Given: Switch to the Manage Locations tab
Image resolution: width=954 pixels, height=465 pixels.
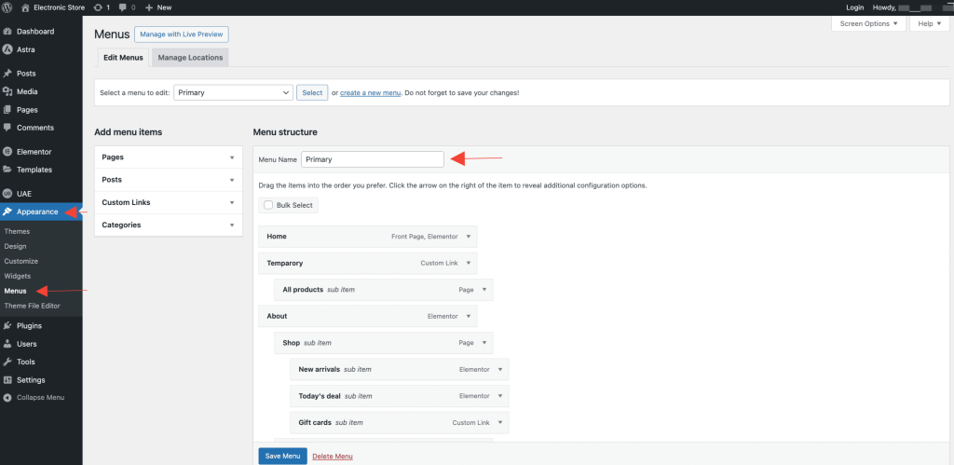Looking at the screenshot, I should (x=190, y=58).
